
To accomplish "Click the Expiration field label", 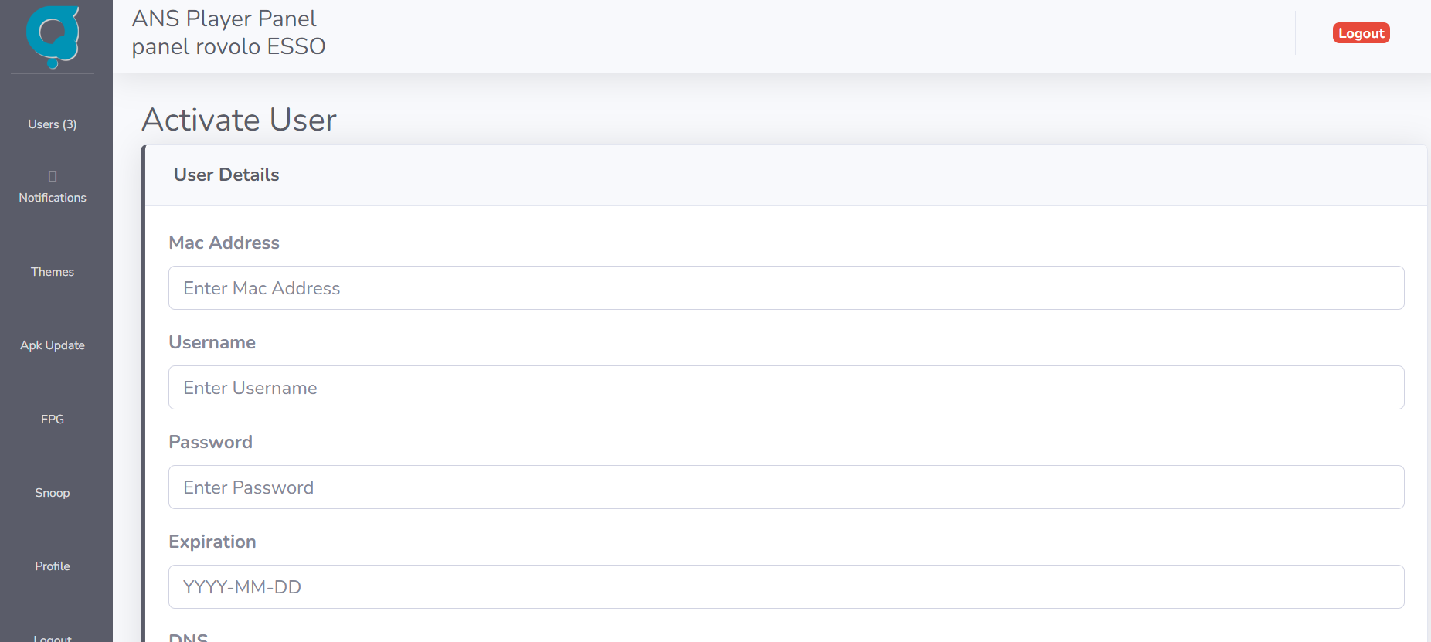I will [x=212, y=542].
